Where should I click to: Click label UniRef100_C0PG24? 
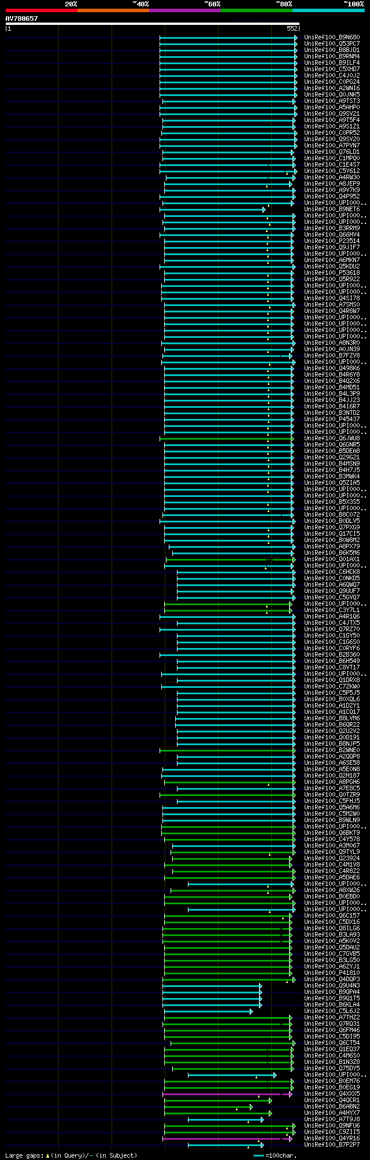coord(332,82)
